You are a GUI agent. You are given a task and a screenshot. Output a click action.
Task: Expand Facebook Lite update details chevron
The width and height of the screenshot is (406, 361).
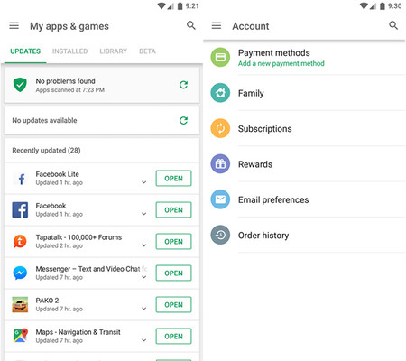(x=144, y=182)
